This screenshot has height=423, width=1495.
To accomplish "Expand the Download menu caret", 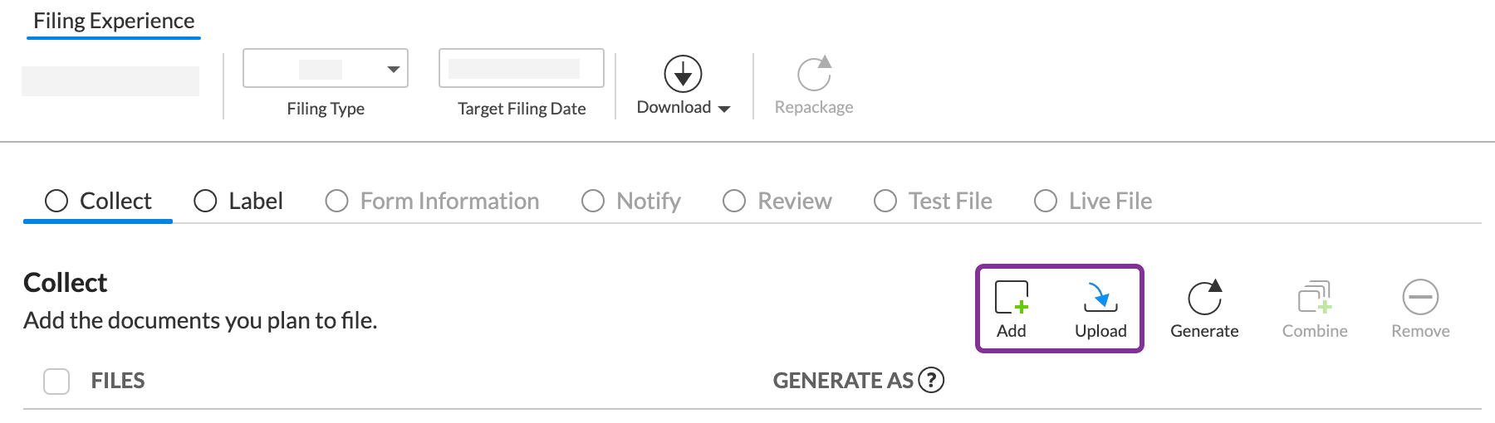I will (x=724, y=109).
